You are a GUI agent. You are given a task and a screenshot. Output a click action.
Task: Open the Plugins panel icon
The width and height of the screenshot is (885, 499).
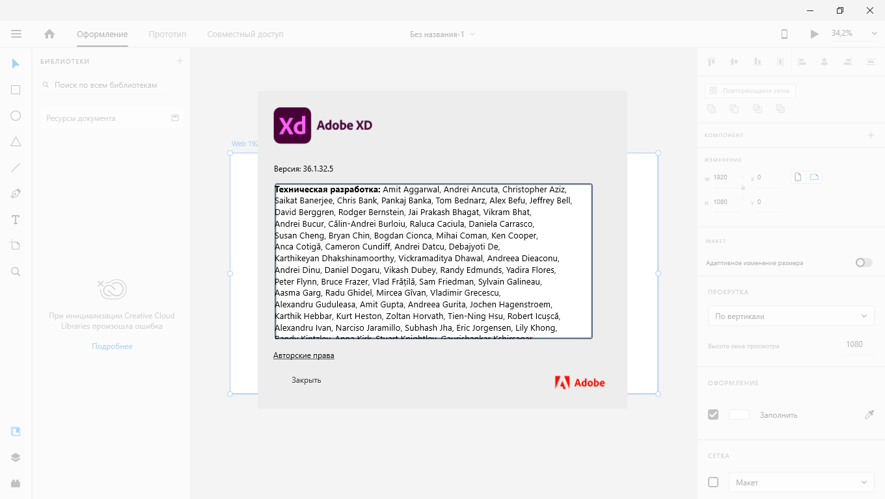point(16,483)
